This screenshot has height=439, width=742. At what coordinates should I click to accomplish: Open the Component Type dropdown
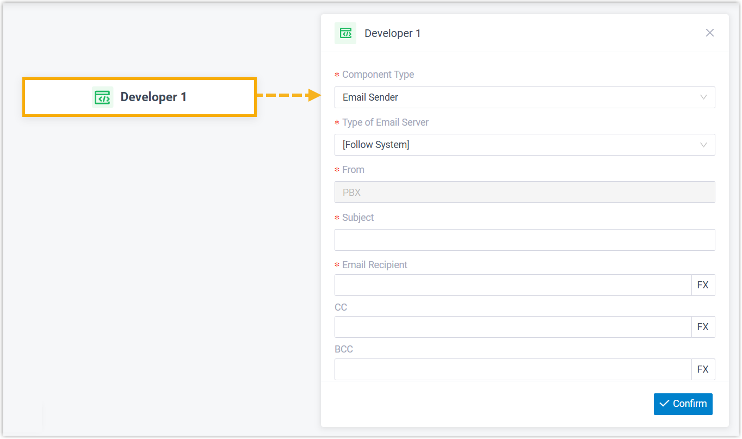coord(524,97)
